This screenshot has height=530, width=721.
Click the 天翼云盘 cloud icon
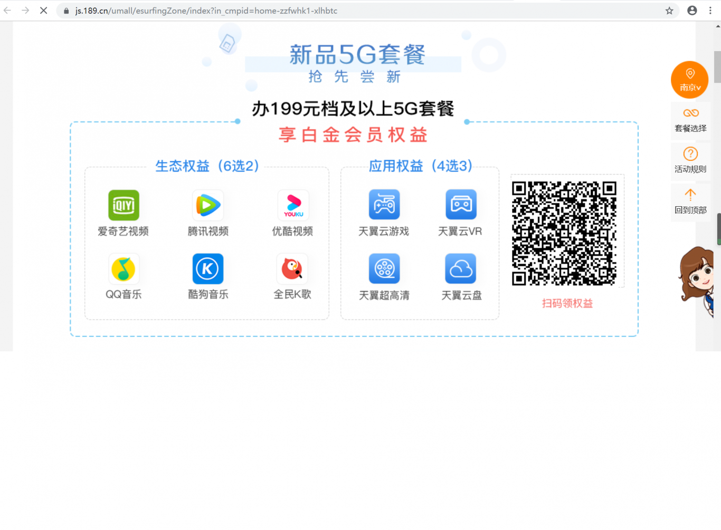pyautogui.click(x=461, y=268)
